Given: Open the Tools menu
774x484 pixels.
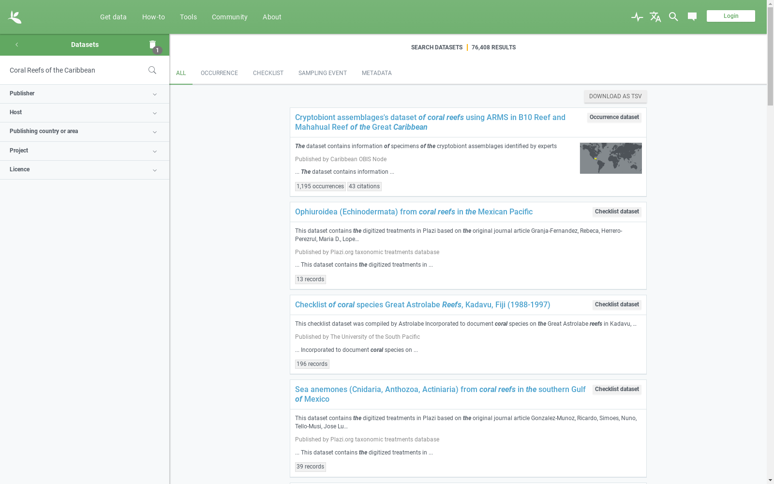Looking at the screenshot, I should coord(188,17).
